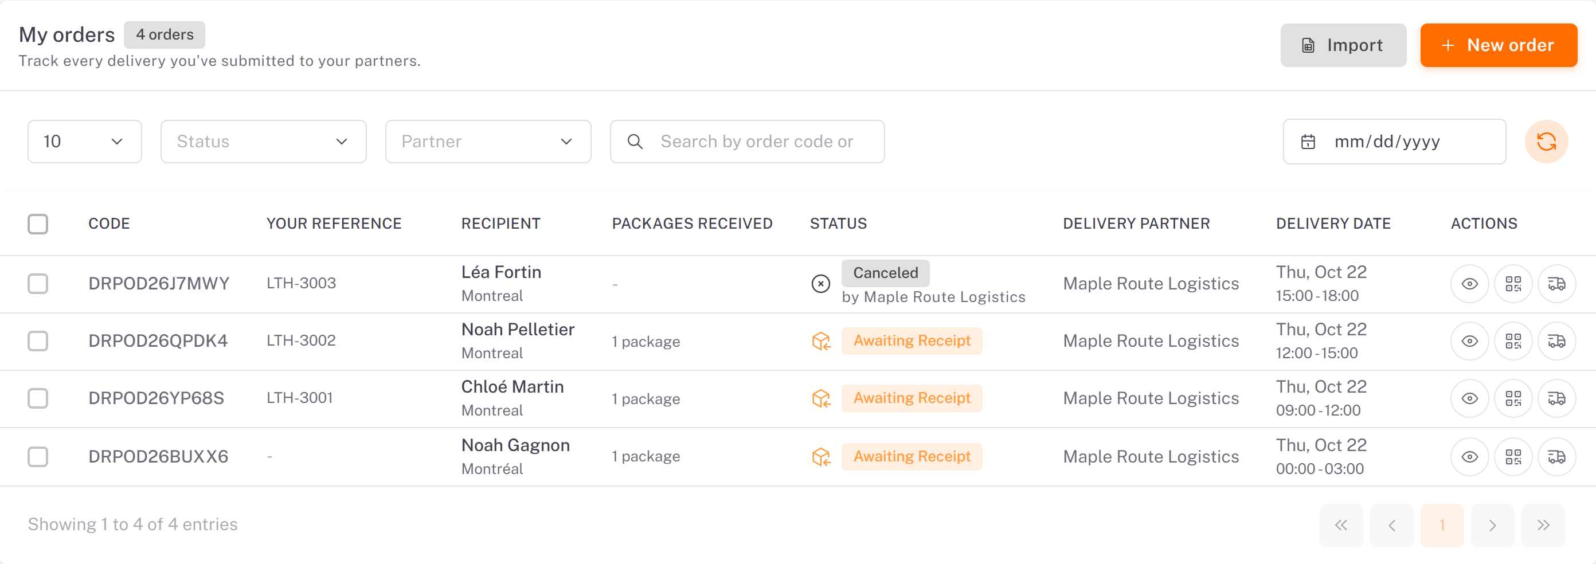Toggle the select-all orders checkbox
Image resolution: width=1596 pixels, height=564 pixels.
coord(38,224)
